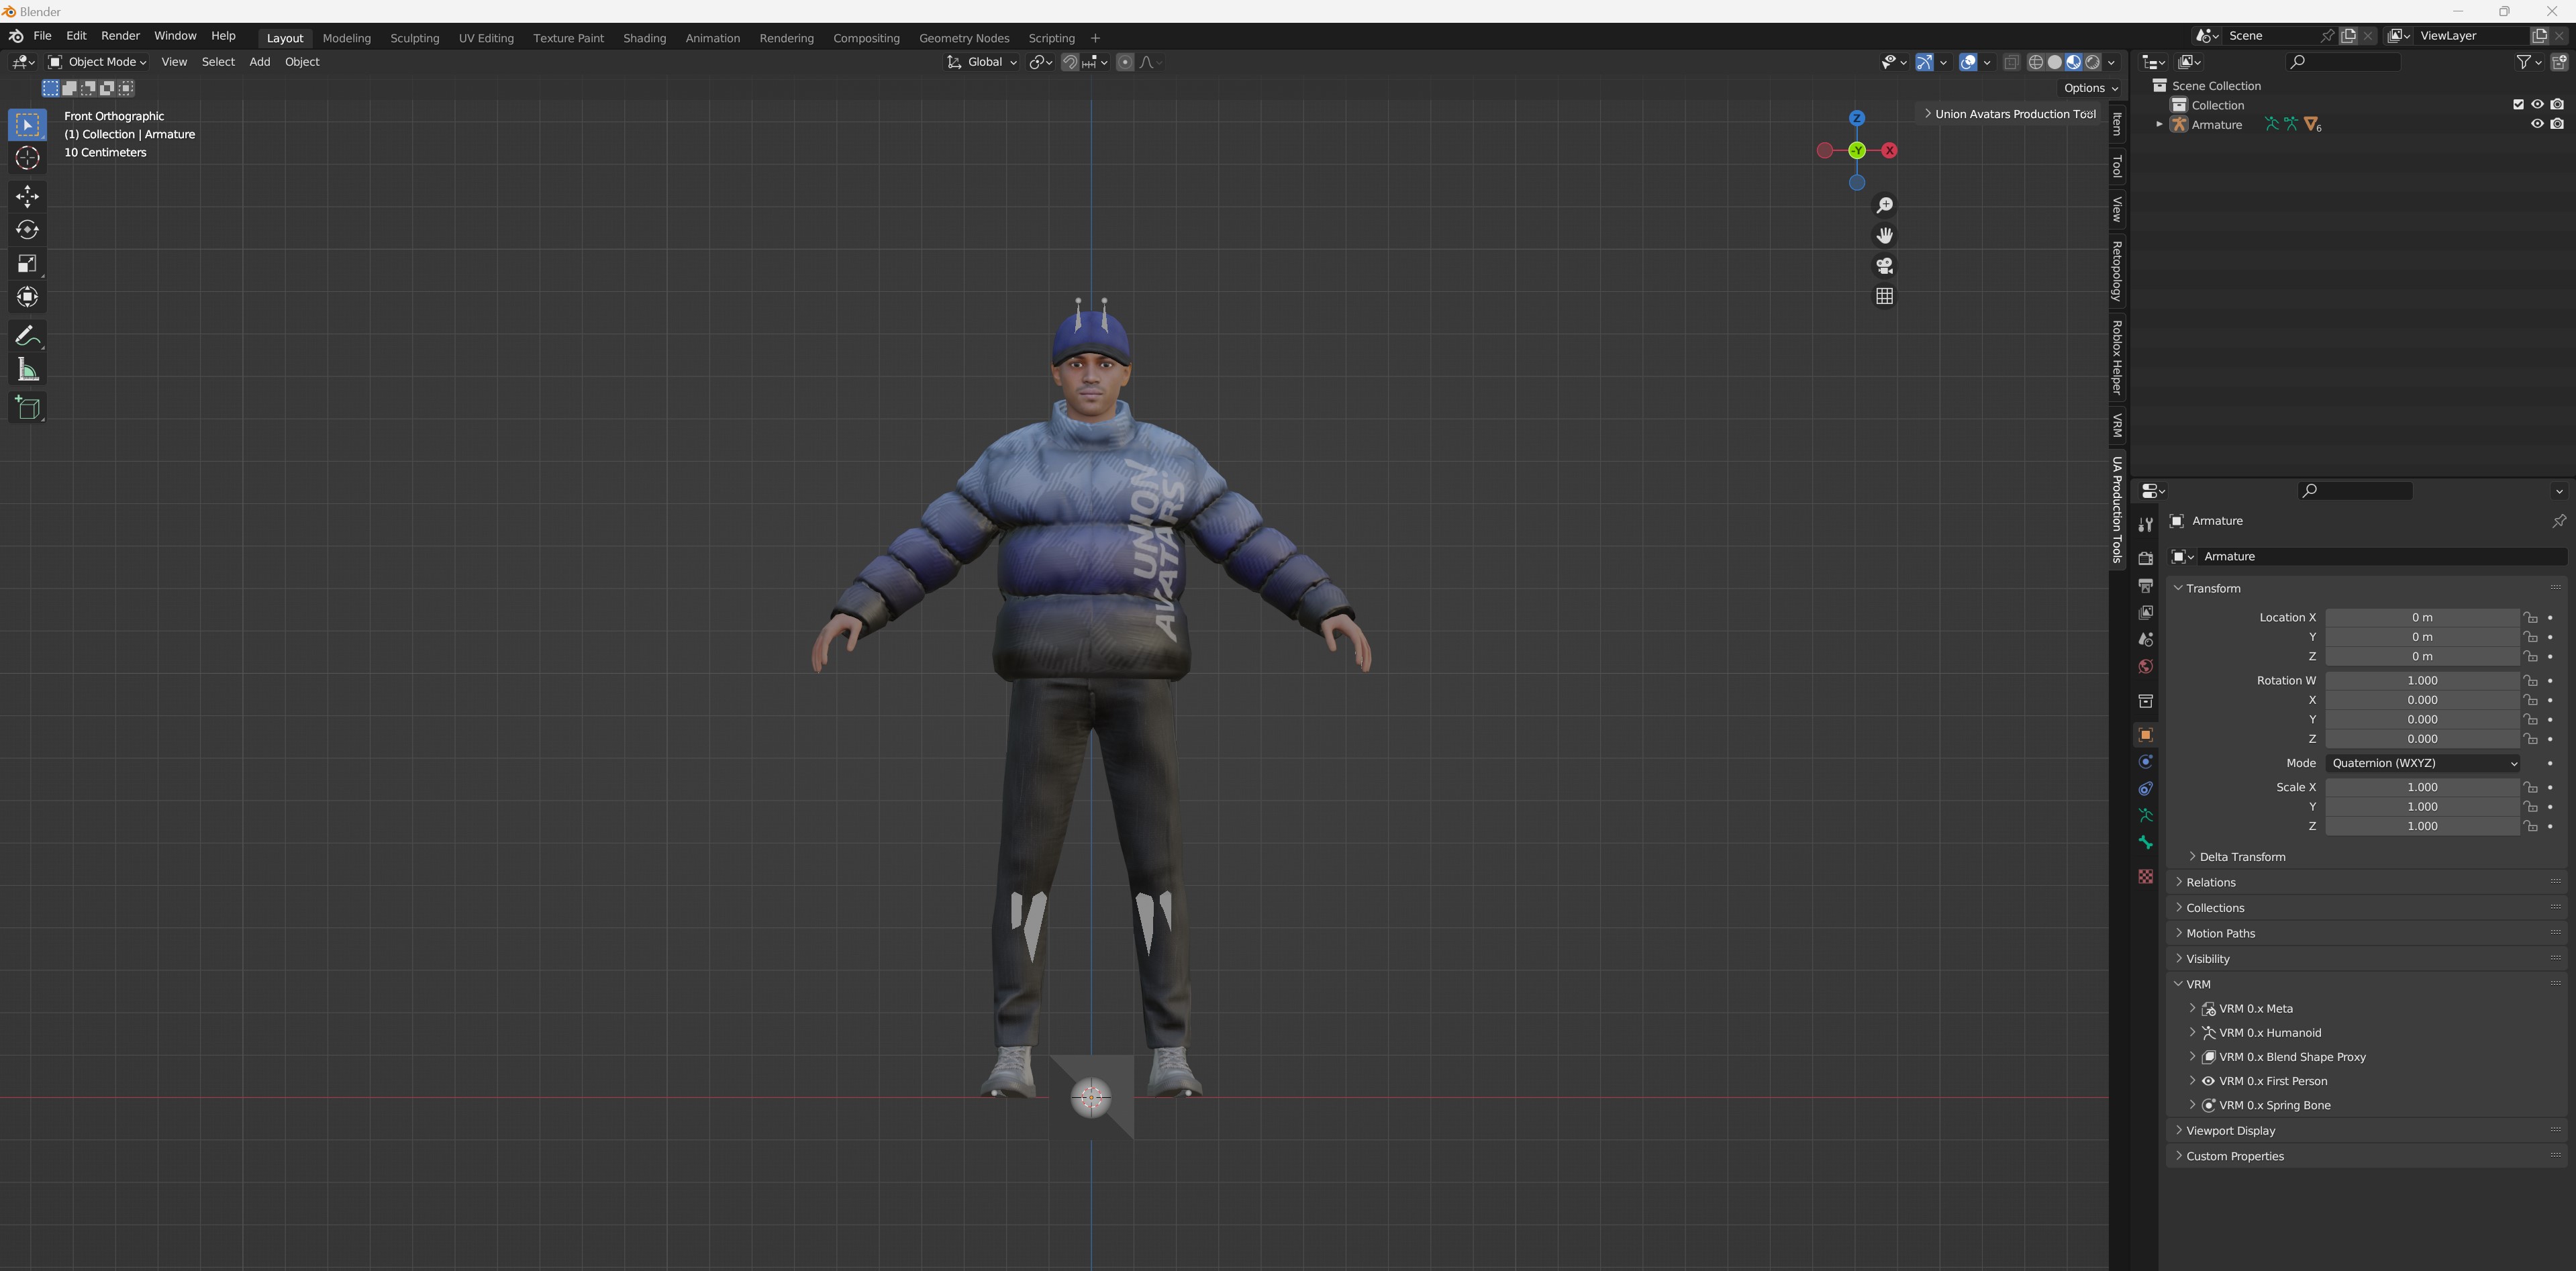Image resolution: width=2576 pixels, height=1271 pixels.
Task: Click the pan hand viewport icon
Action: tap(1884, 235)
